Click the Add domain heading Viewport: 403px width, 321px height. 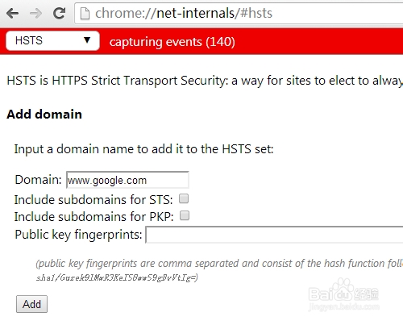tap(44, 115)
